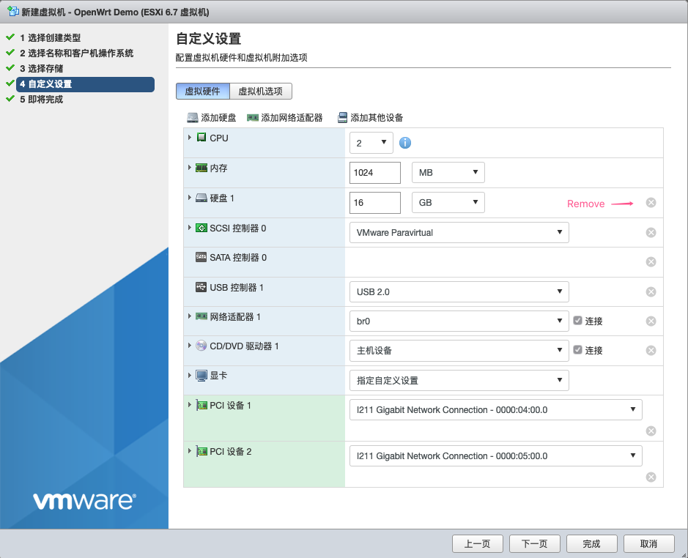The height and width of the screenshot is (558, 688).
Task: Click the 下一页 button
Action: [x=534, y=544]
